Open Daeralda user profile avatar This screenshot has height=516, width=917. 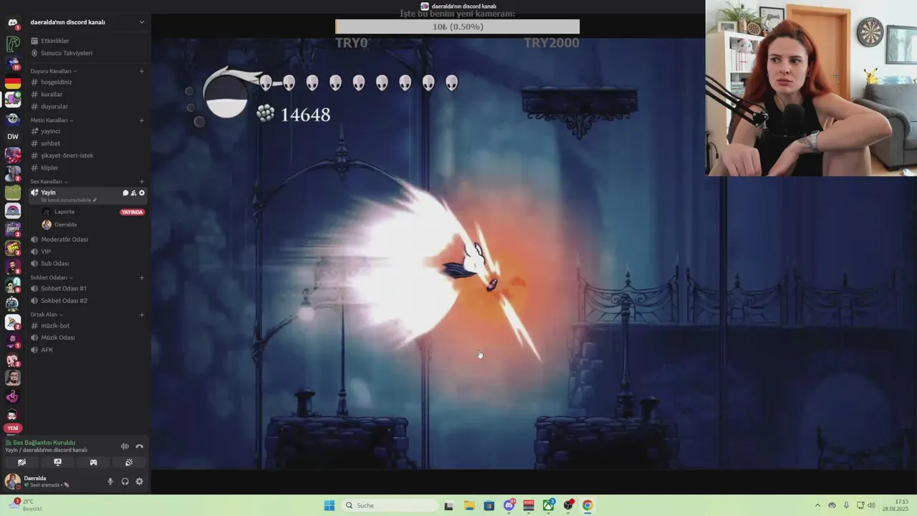(x=12, y=481)
